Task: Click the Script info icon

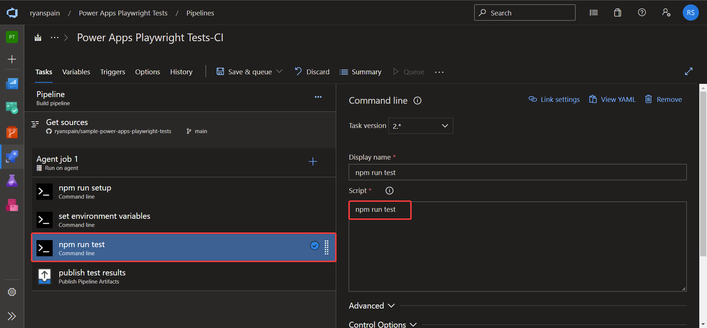Action: 389,190
